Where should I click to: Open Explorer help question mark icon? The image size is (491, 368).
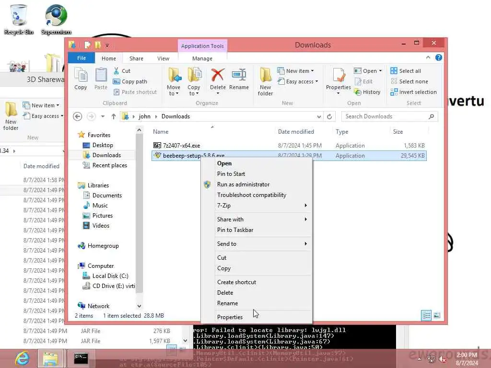click(439, 57)
